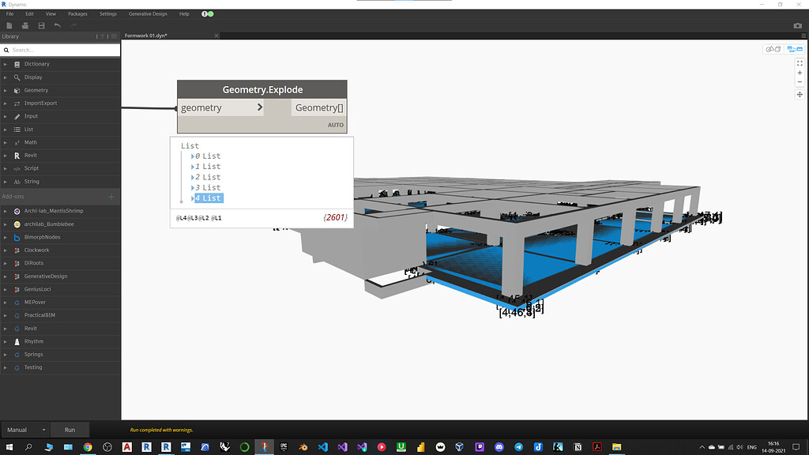Click the Save icon in toolbar
Viewport: 809px width, 455px height.
[x=41, y=26]
